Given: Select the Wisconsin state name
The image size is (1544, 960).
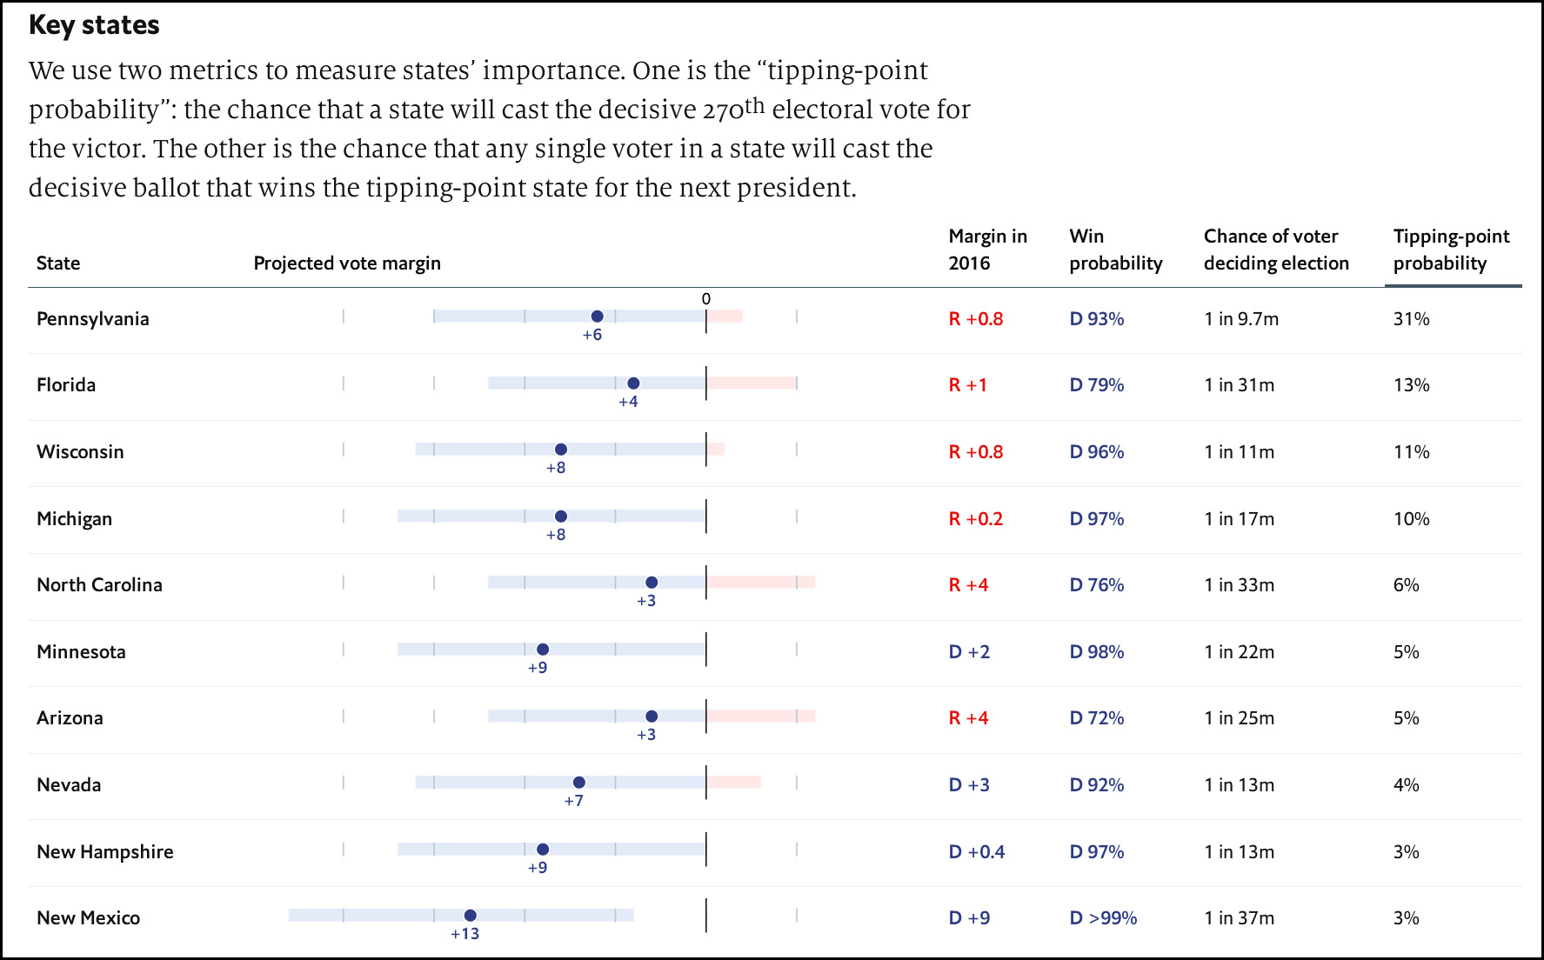Looking at the screenshot, I should coord(80,452).
